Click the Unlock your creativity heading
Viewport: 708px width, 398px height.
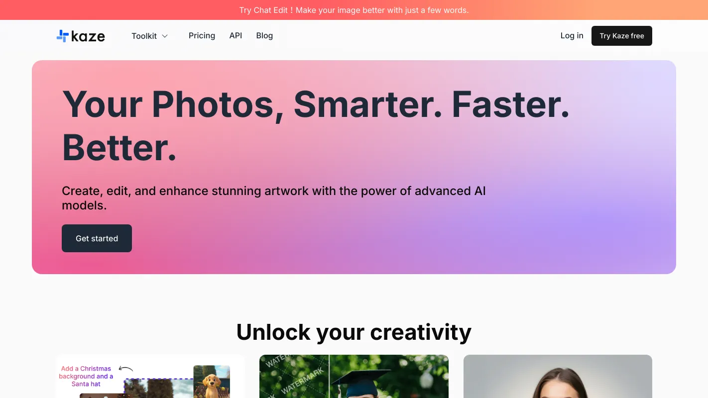tap(354, 332)
